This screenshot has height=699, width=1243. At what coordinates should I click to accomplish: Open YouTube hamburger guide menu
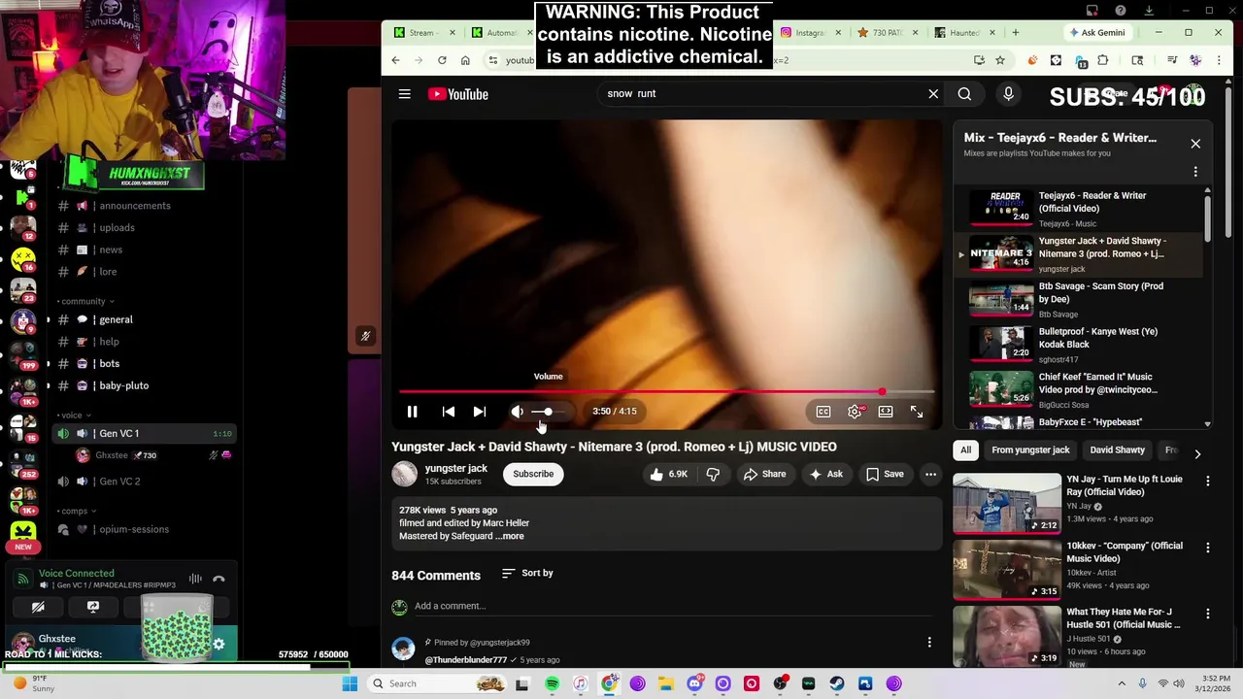tap(405, 94)
